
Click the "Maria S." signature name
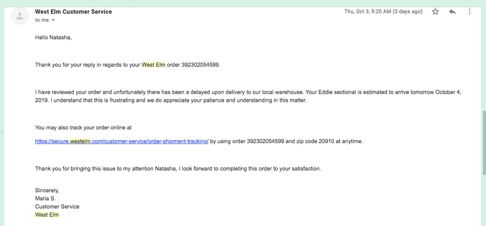[x=45, y=198]
